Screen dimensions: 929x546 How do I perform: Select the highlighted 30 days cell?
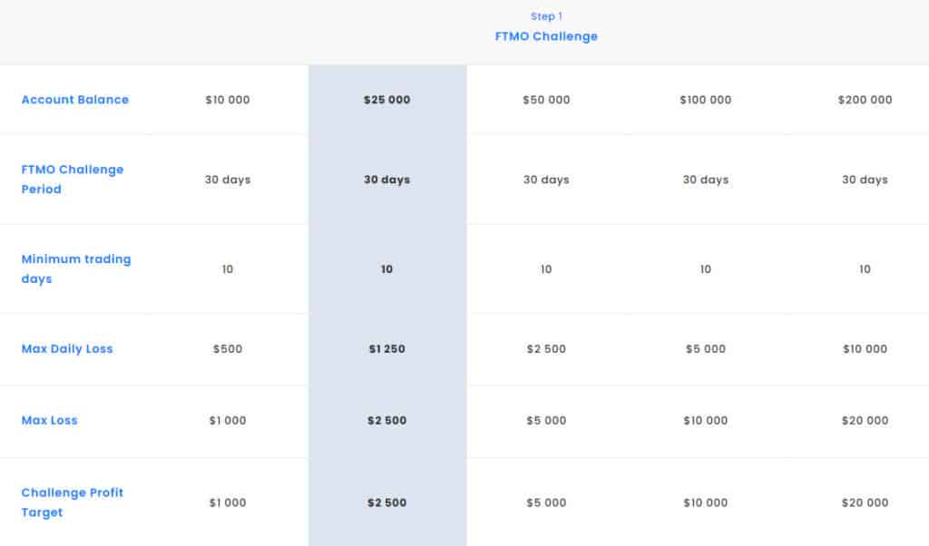point(386,180)
